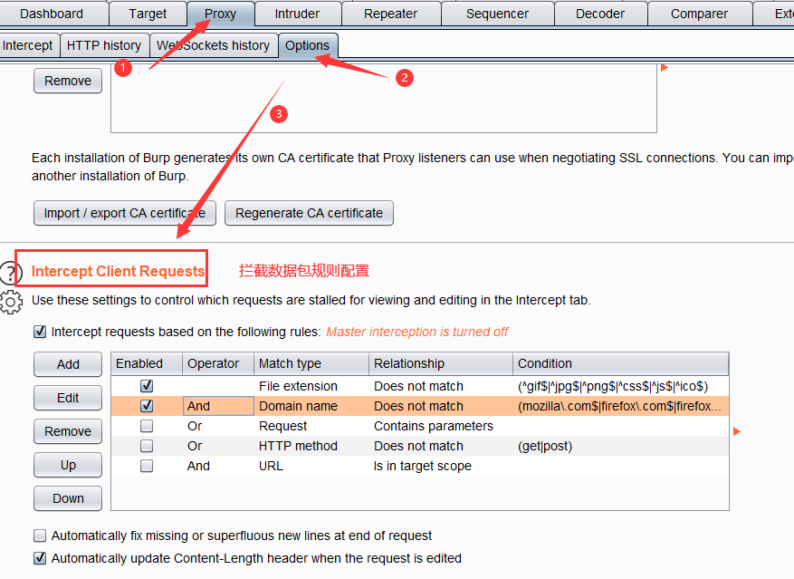The width and height of the screenshot is (794, 579).
Task: Uncheck automatically update Content-Length header
Action: (40, 558)
